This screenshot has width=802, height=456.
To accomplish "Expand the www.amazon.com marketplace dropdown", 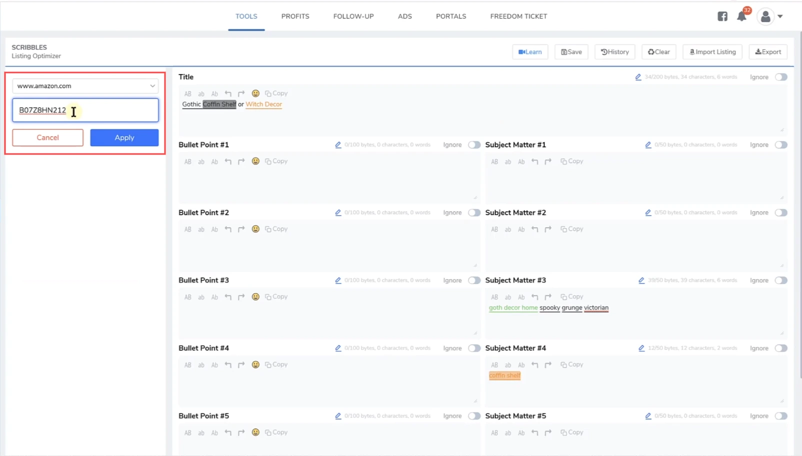I will pyautogui.click(x=85, y=86).
